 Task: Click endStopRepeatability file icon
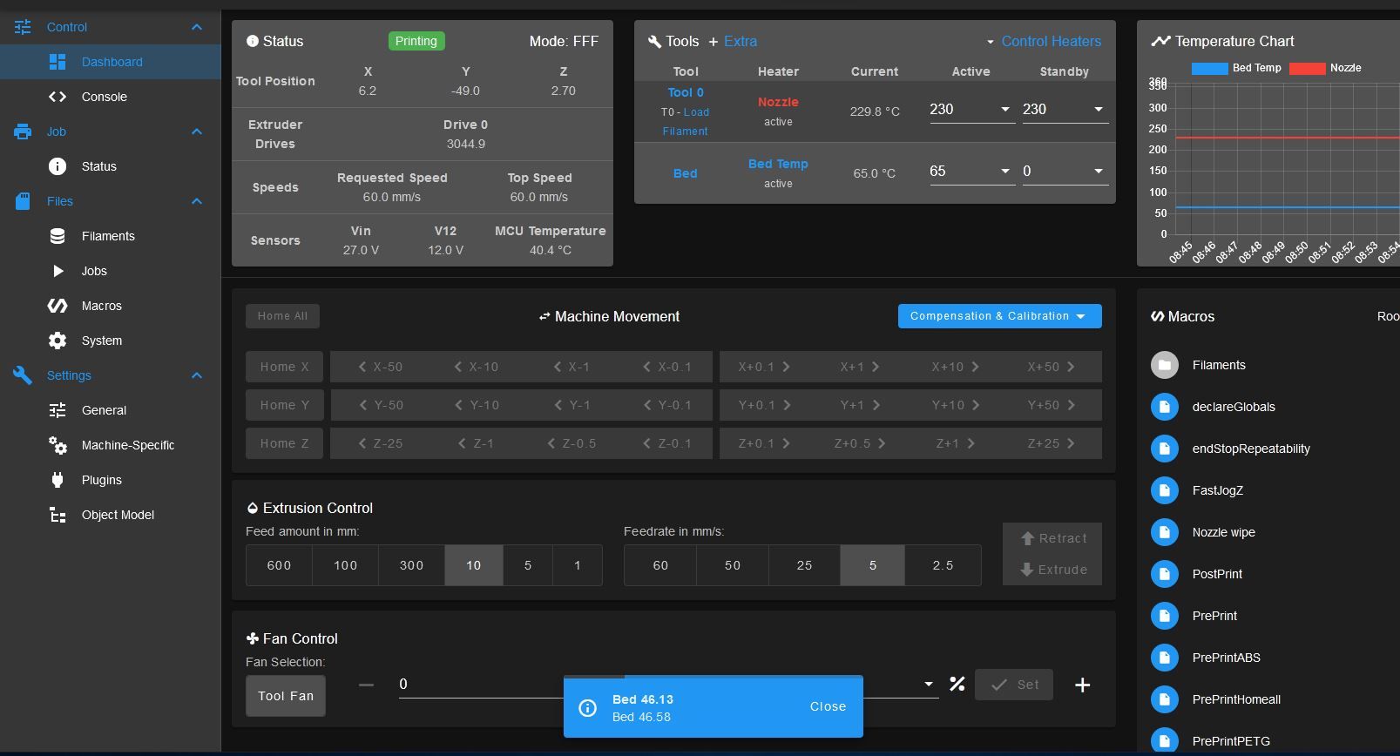(1165, 449)
